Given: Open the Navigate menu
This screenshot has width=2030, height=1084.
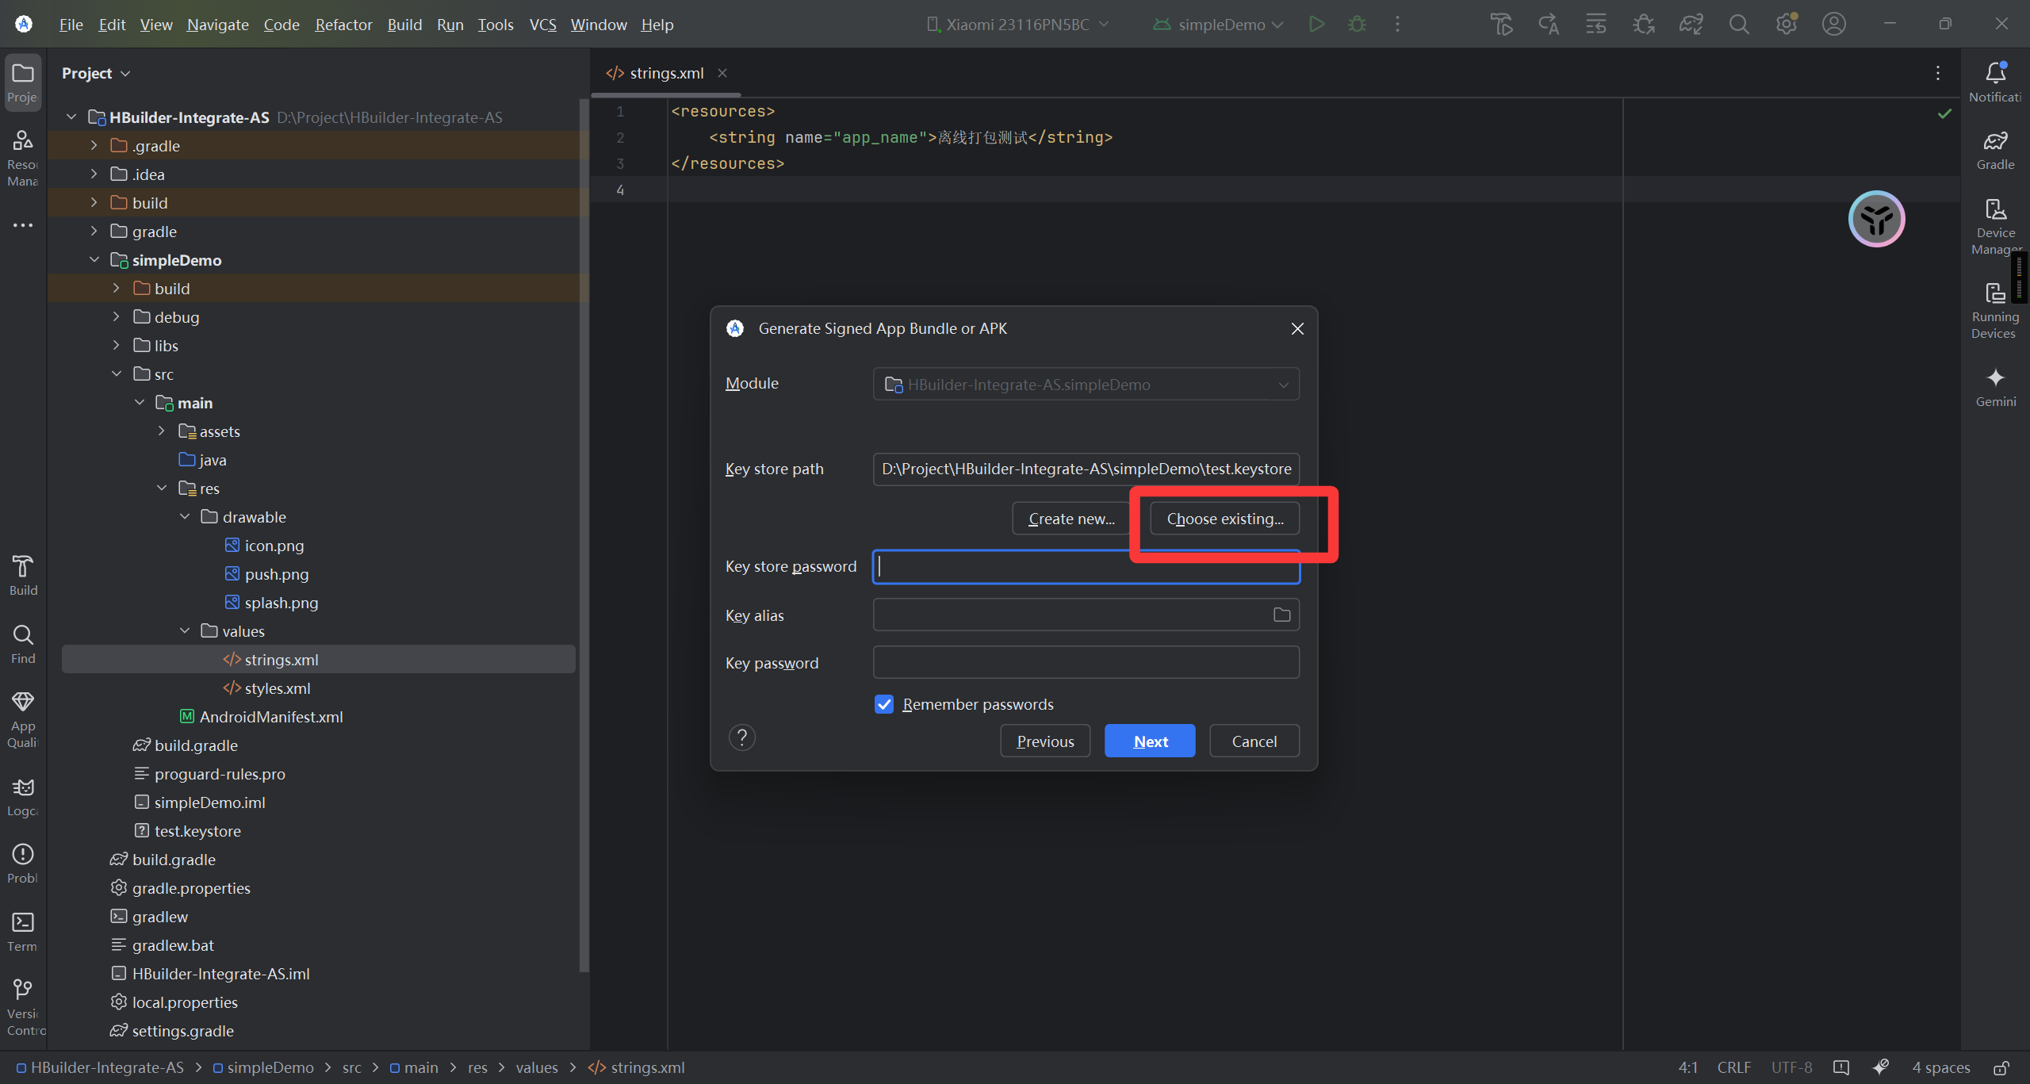Looking at the screenshot, I should (217, 25).
